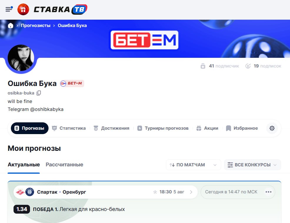Click Telegram @oshibkabyka text
Viewport: 290px width, 223px height.
click(36, 109)
